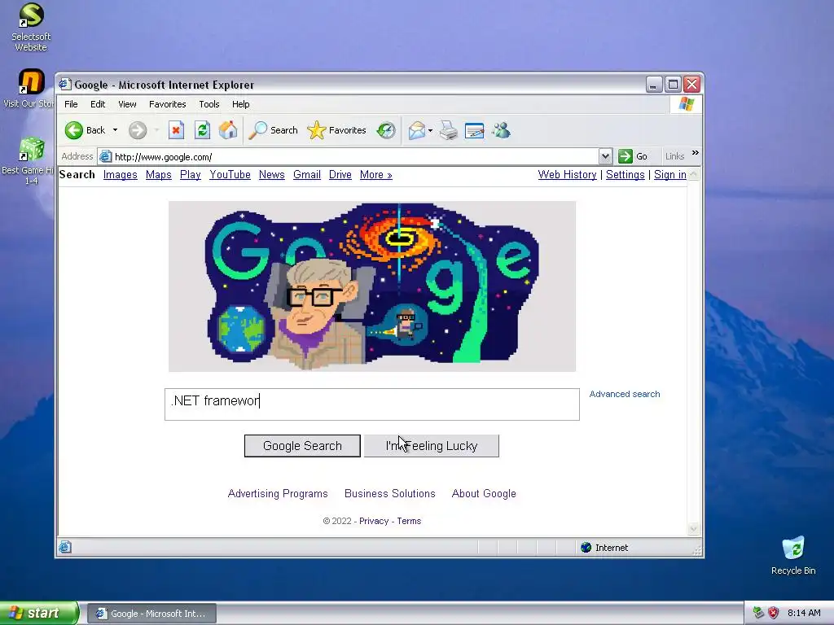
Task: Open the Advertising Programs link
Action: 278,493
